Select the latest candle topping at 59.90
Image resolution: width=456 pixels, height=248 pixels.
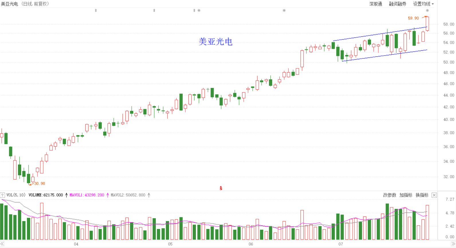click(x=427, y=23)
